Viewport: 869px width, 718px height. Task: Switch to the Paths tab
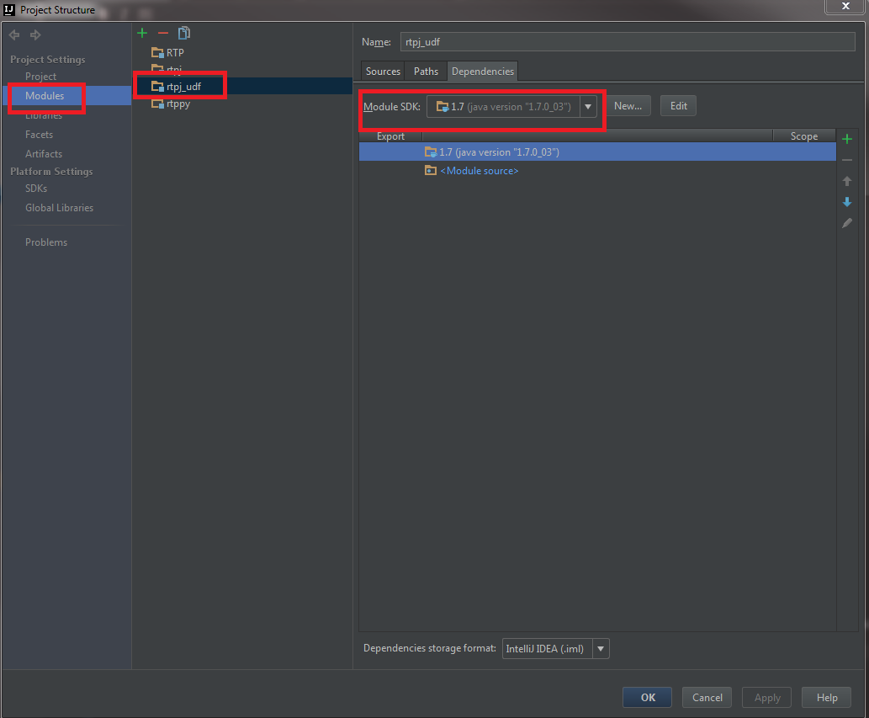[x=426, y=72]
